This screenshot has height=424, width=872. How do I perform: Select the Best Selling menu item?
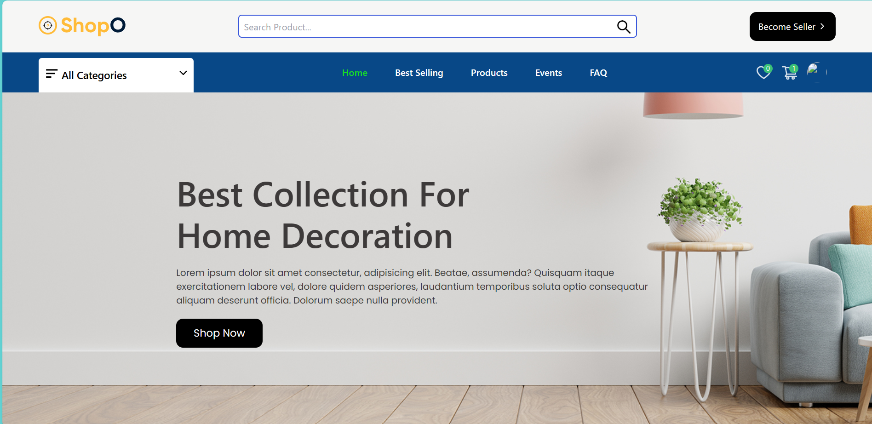419,73
